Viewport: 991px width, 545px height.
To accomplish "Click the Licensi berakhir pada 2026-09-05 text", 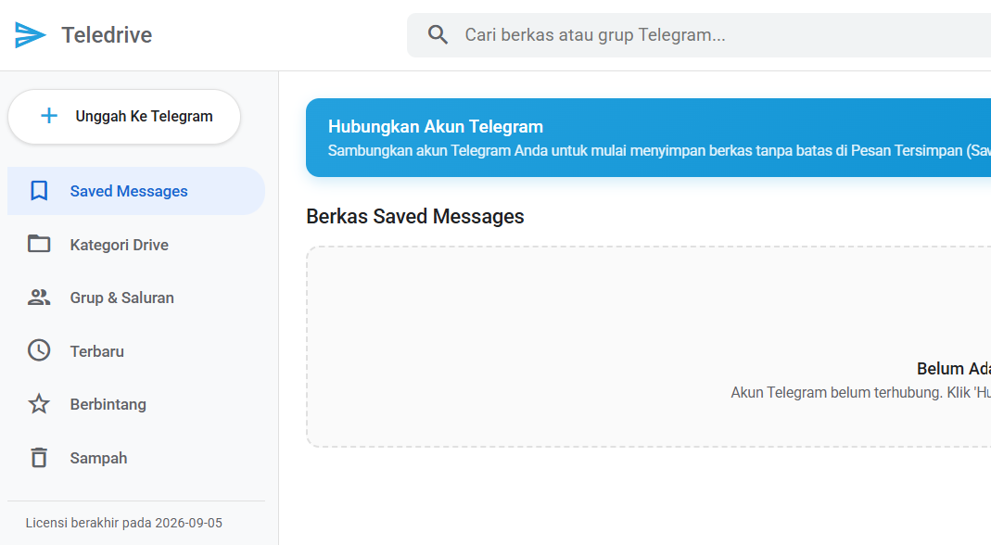I will pos(124,523).
